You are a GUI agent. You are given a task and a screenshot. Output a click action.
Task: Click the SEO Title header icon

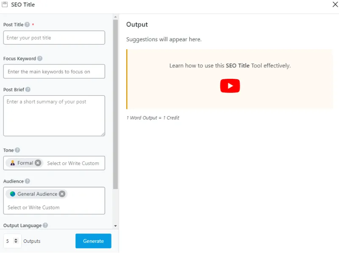coord(5,5)
